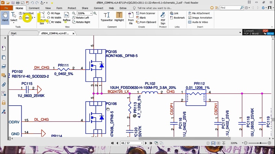275x154 pixels.
Task: Insert Audio & Video
Action: [x=198, y=22]
